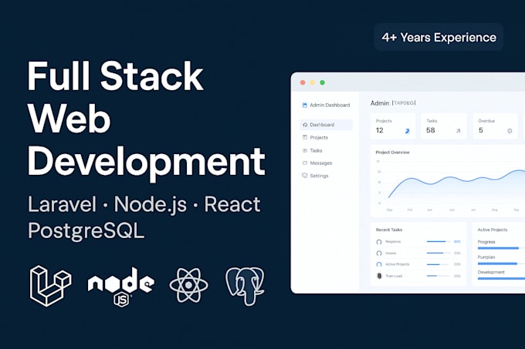The height and width of the screenshot is (349, 525).
Task: Click the Overdue count 5
Action: pos(481,130)
